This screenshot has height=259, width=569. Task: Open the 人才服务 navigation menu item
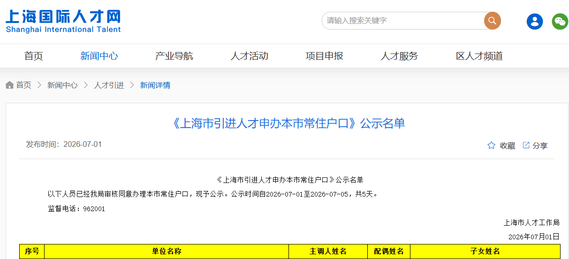[399, 56]
